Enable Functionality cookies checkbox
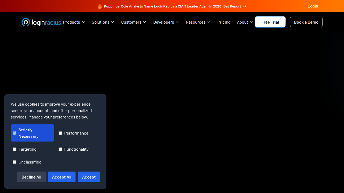 tap(60, 149)
